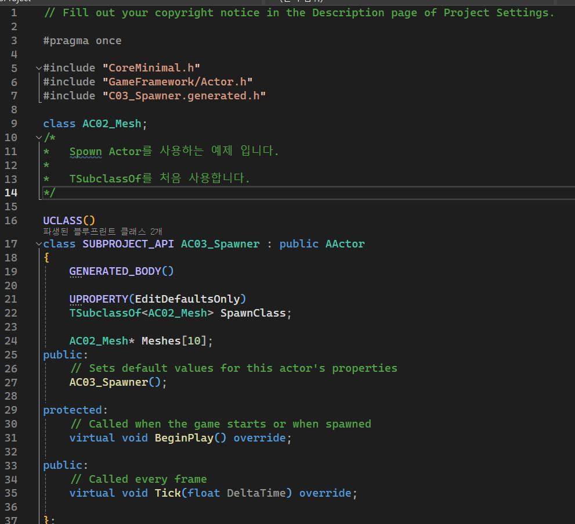Click Meshes[10] array declaration
The width and height of the screenshot is (575, 524).
(174, 341)
